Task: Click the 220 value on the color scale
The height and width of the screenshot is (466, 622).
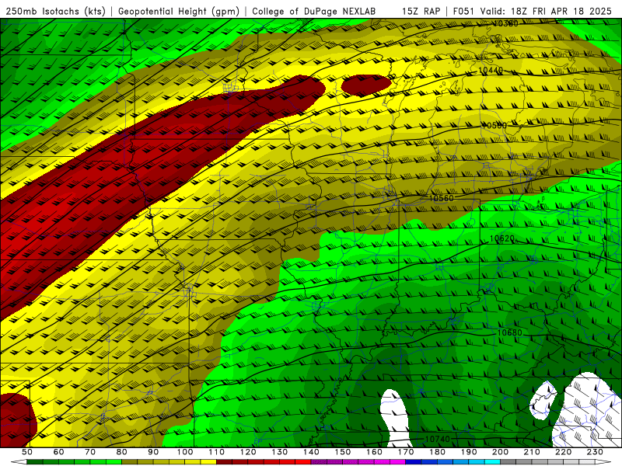Action: pos(563,452)
